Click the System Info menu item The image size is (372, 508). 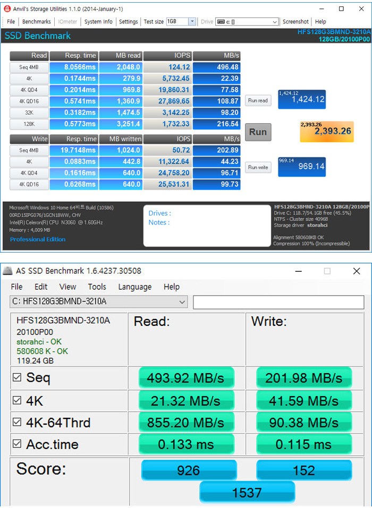(x=98, y=22)
